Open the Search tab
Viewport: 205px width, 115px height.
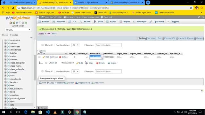coord(85,22)
